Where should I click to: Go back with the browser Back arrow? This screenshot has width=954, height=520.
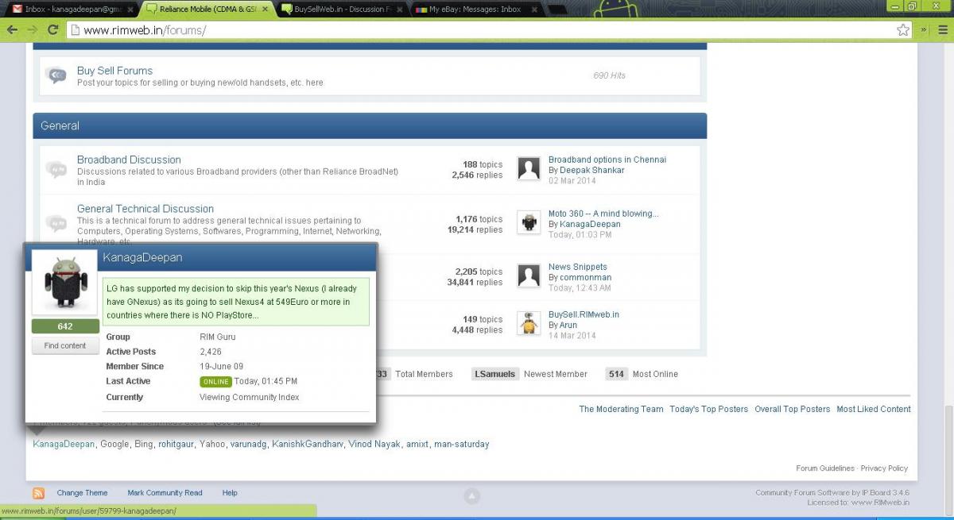pyautogui.click(x=12, y=29)
